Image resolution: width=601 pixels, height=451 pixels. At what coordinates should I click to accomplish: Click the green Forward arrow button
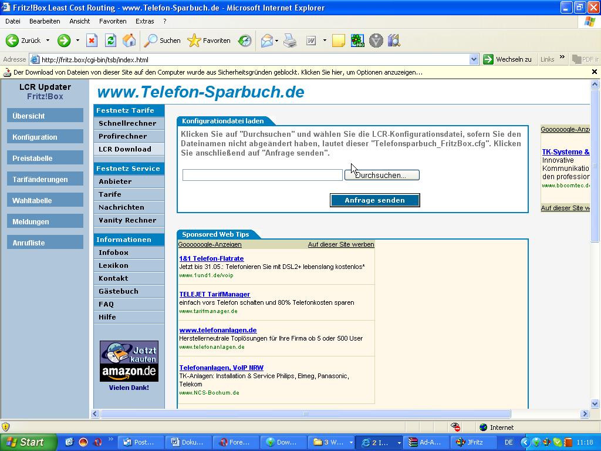coord(64,41)
